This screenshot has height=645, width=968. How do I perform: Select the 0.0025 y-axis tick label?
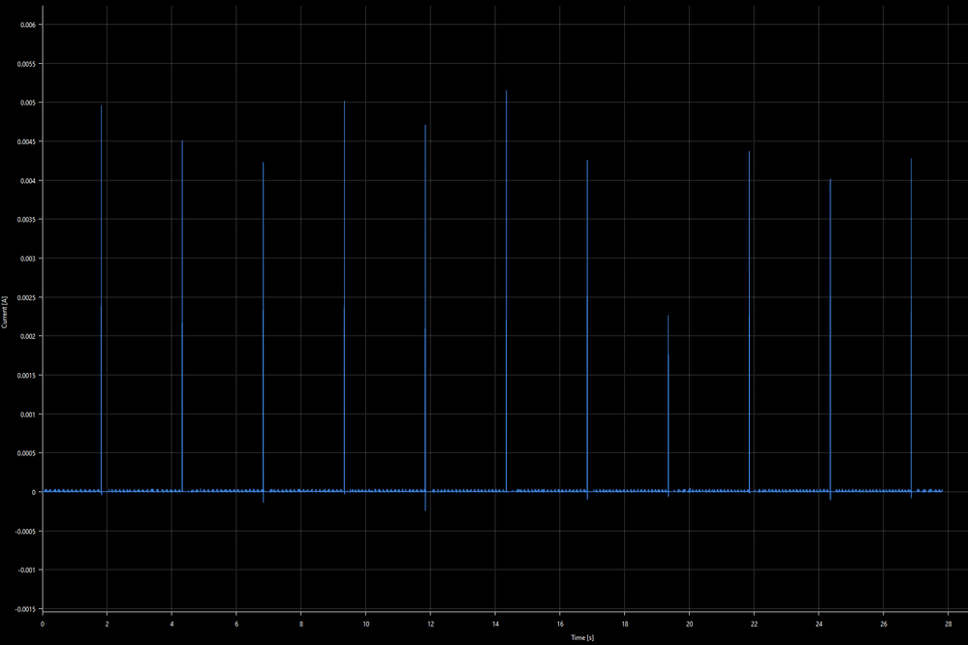(26, 297)
